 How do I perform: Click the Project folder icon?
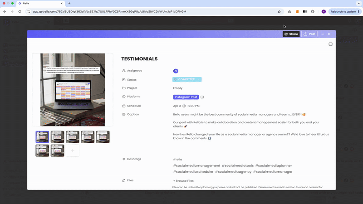pyautogui.click(x=123, y=88)
